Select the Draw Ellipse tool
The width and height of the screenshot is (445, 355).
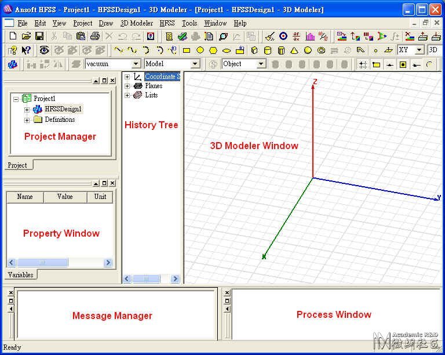(227, 51)
